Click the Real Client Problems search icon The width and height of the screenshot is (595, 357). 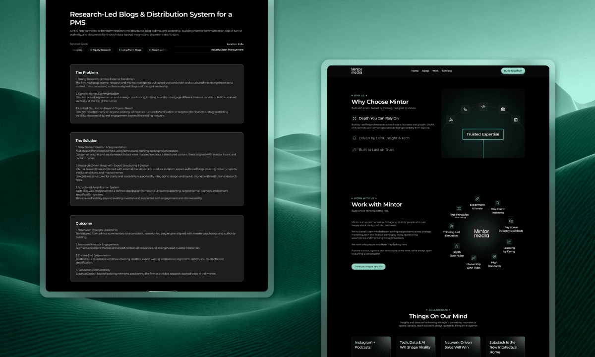pos(497,203)
